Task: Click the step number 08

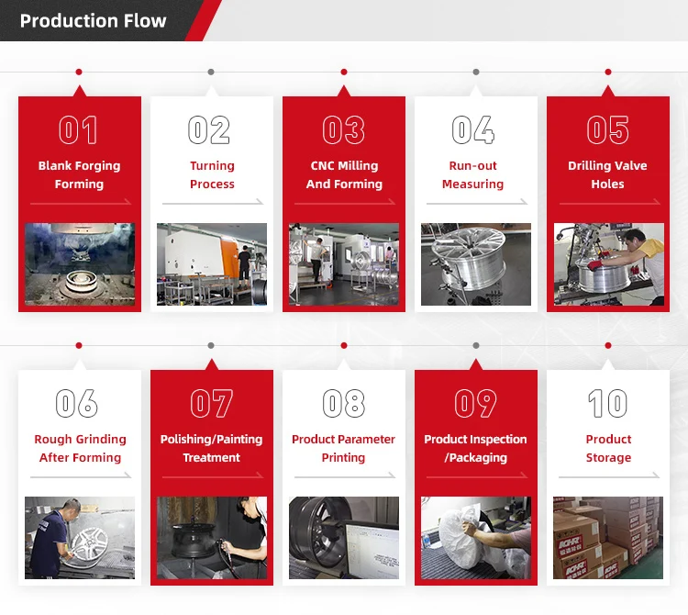Action: click(344, 403)
